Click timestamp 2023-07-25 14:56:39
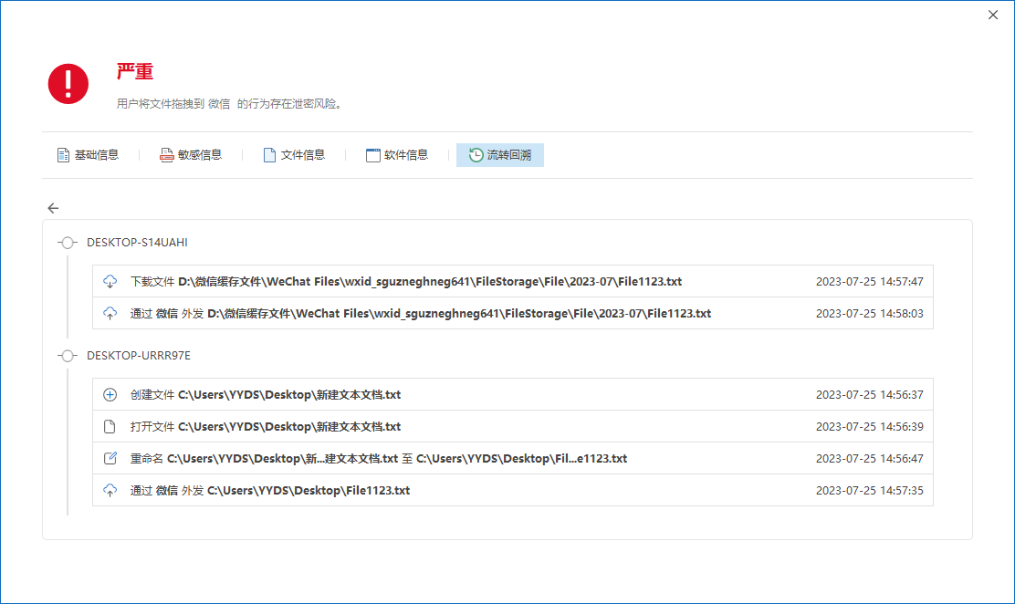This screenshot has width=1015, height=604. 869,427
